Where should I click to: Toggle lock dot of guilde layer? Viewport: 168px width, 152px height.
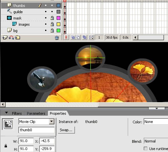(52, 12)
